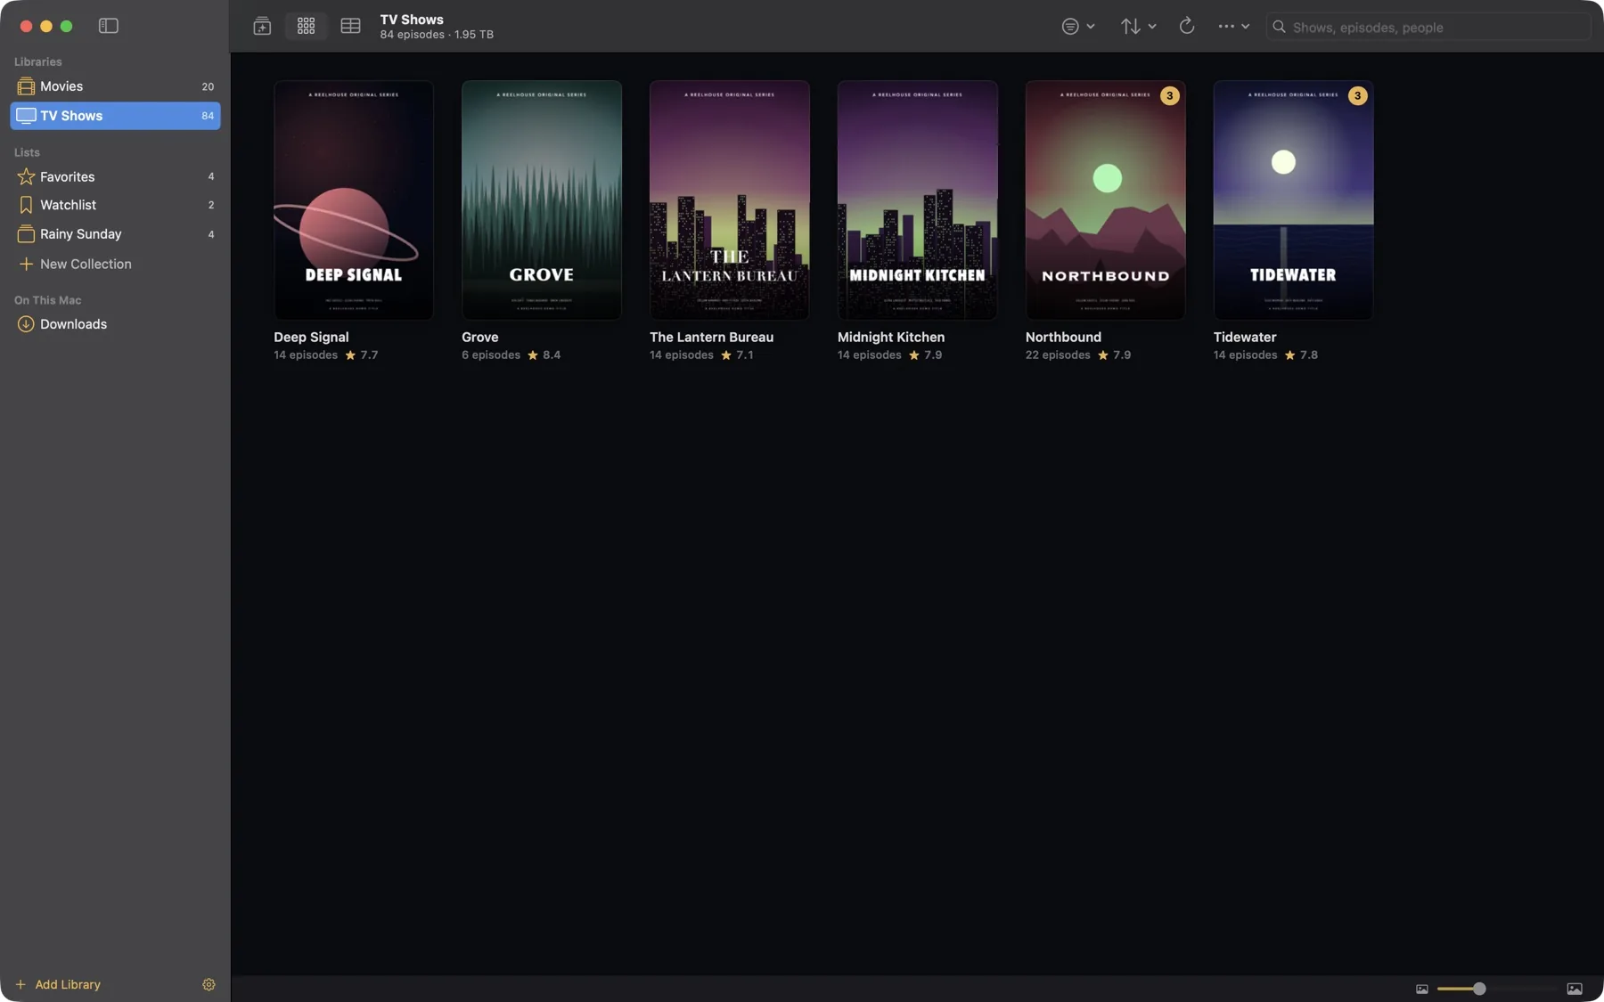The width and height of the screenshot is (1604, 1002).
Task: Open the Rainy Sunday collection
Action: 115,234
